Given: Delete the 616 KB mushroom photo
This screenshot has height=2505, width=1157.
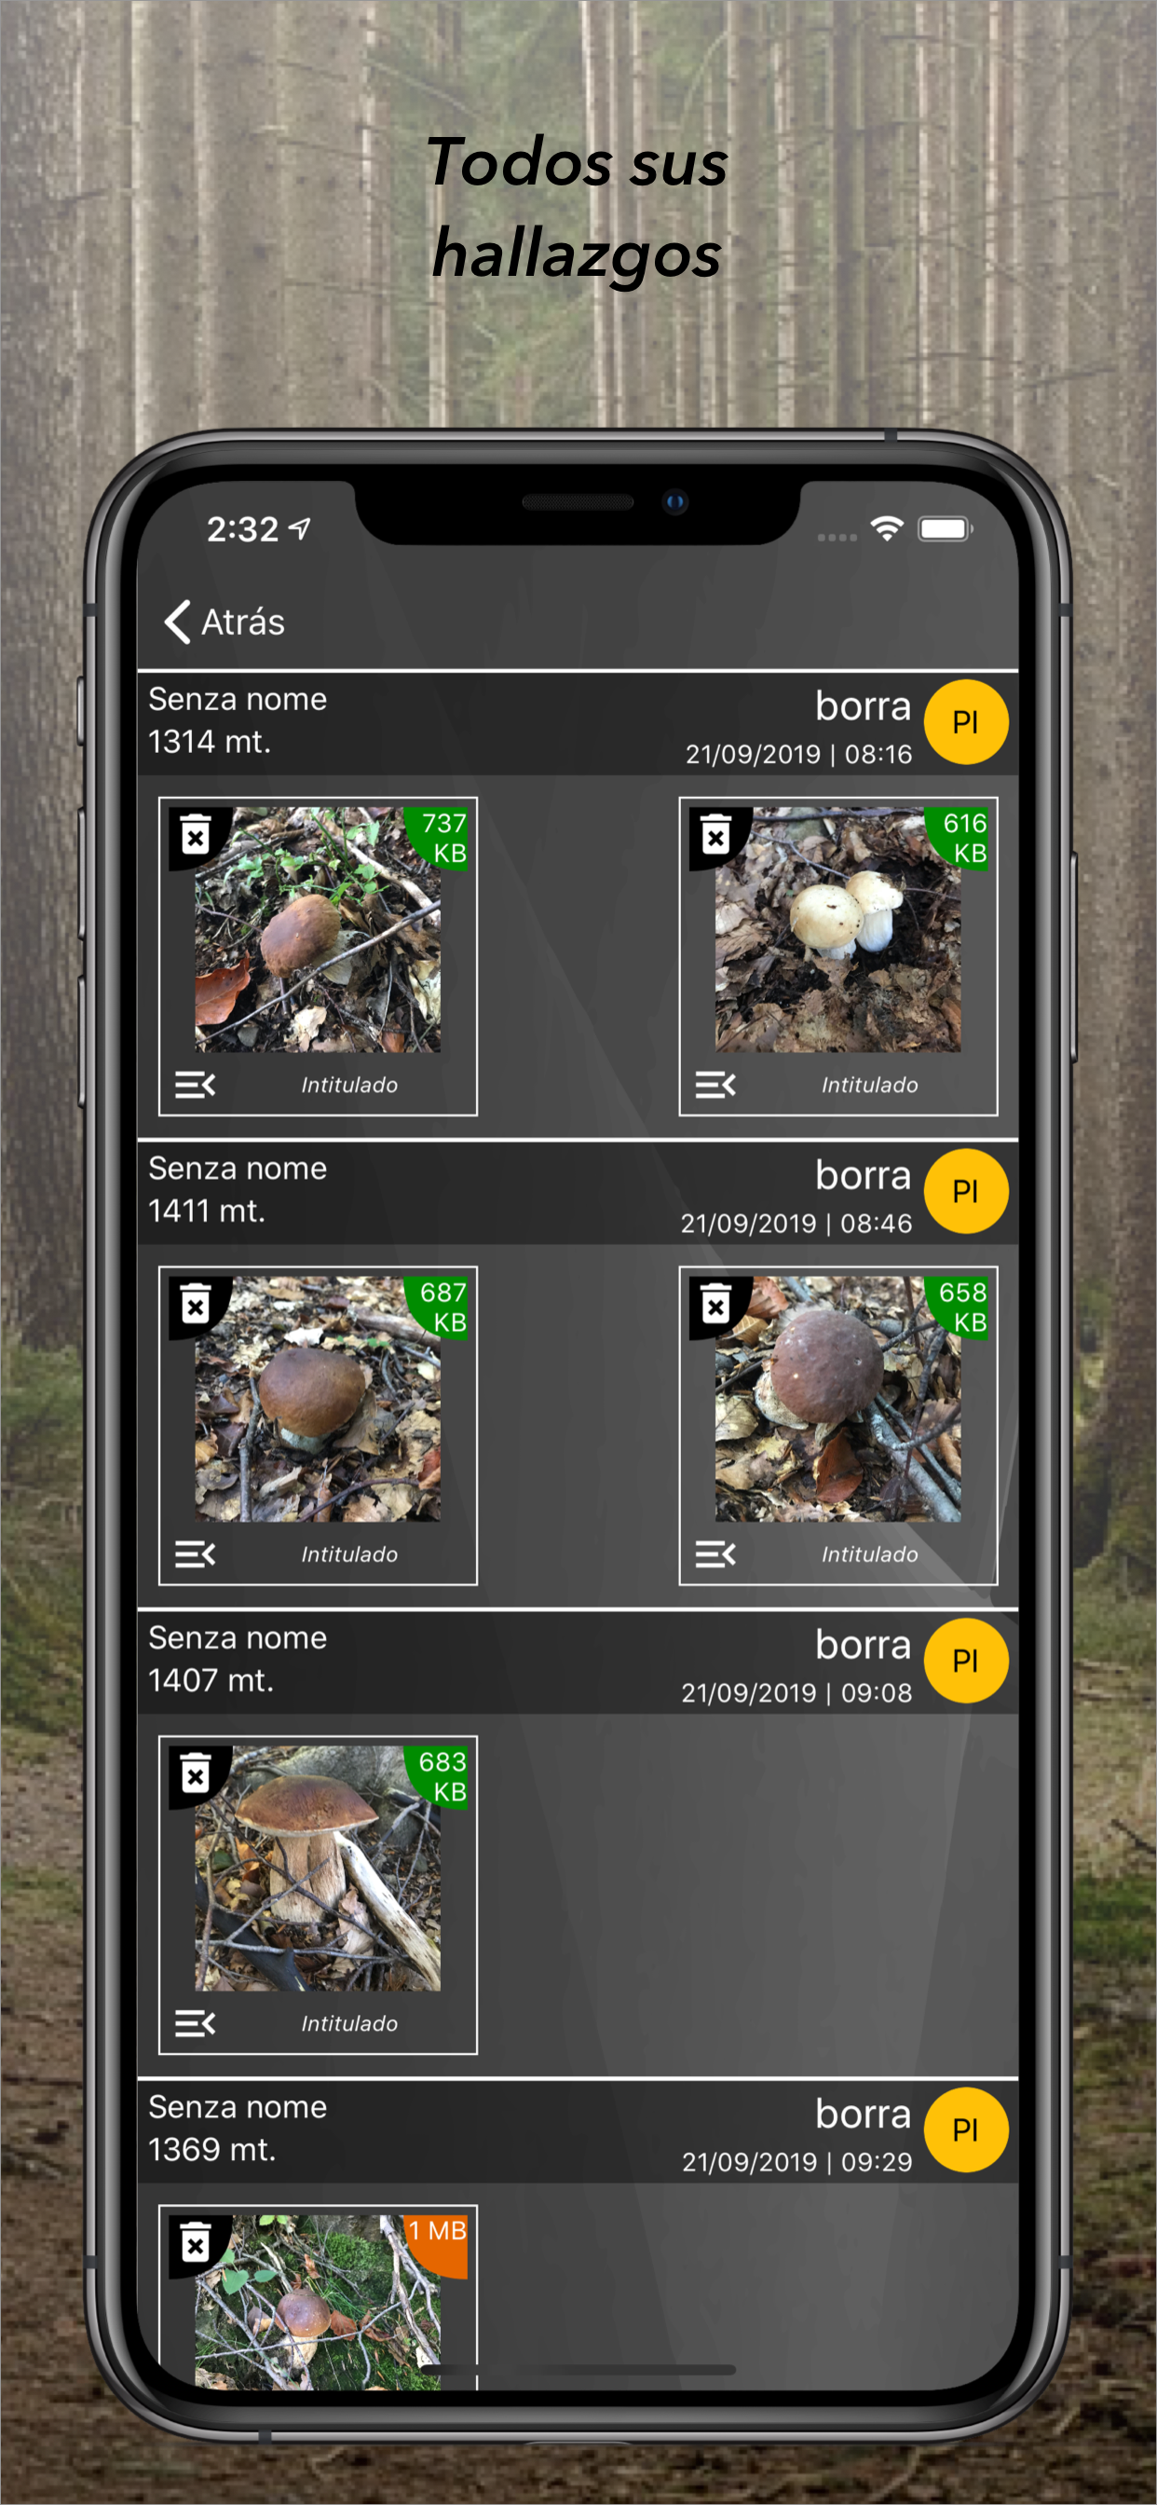Looking at the screenshot, I should click(x=715, y=834).
